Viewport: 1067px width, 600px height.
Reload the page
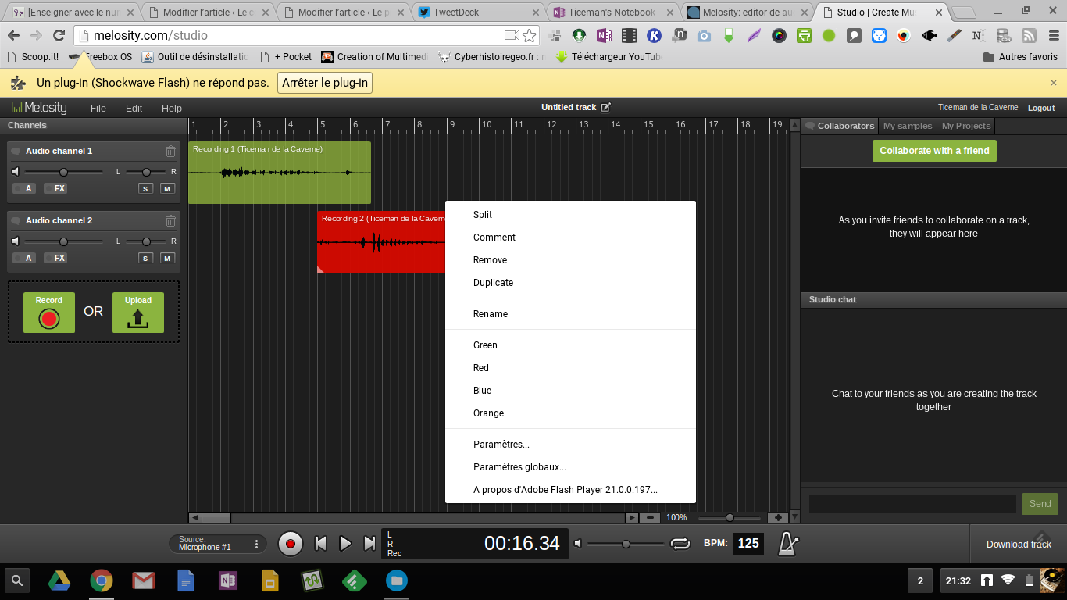click(59, 36)
